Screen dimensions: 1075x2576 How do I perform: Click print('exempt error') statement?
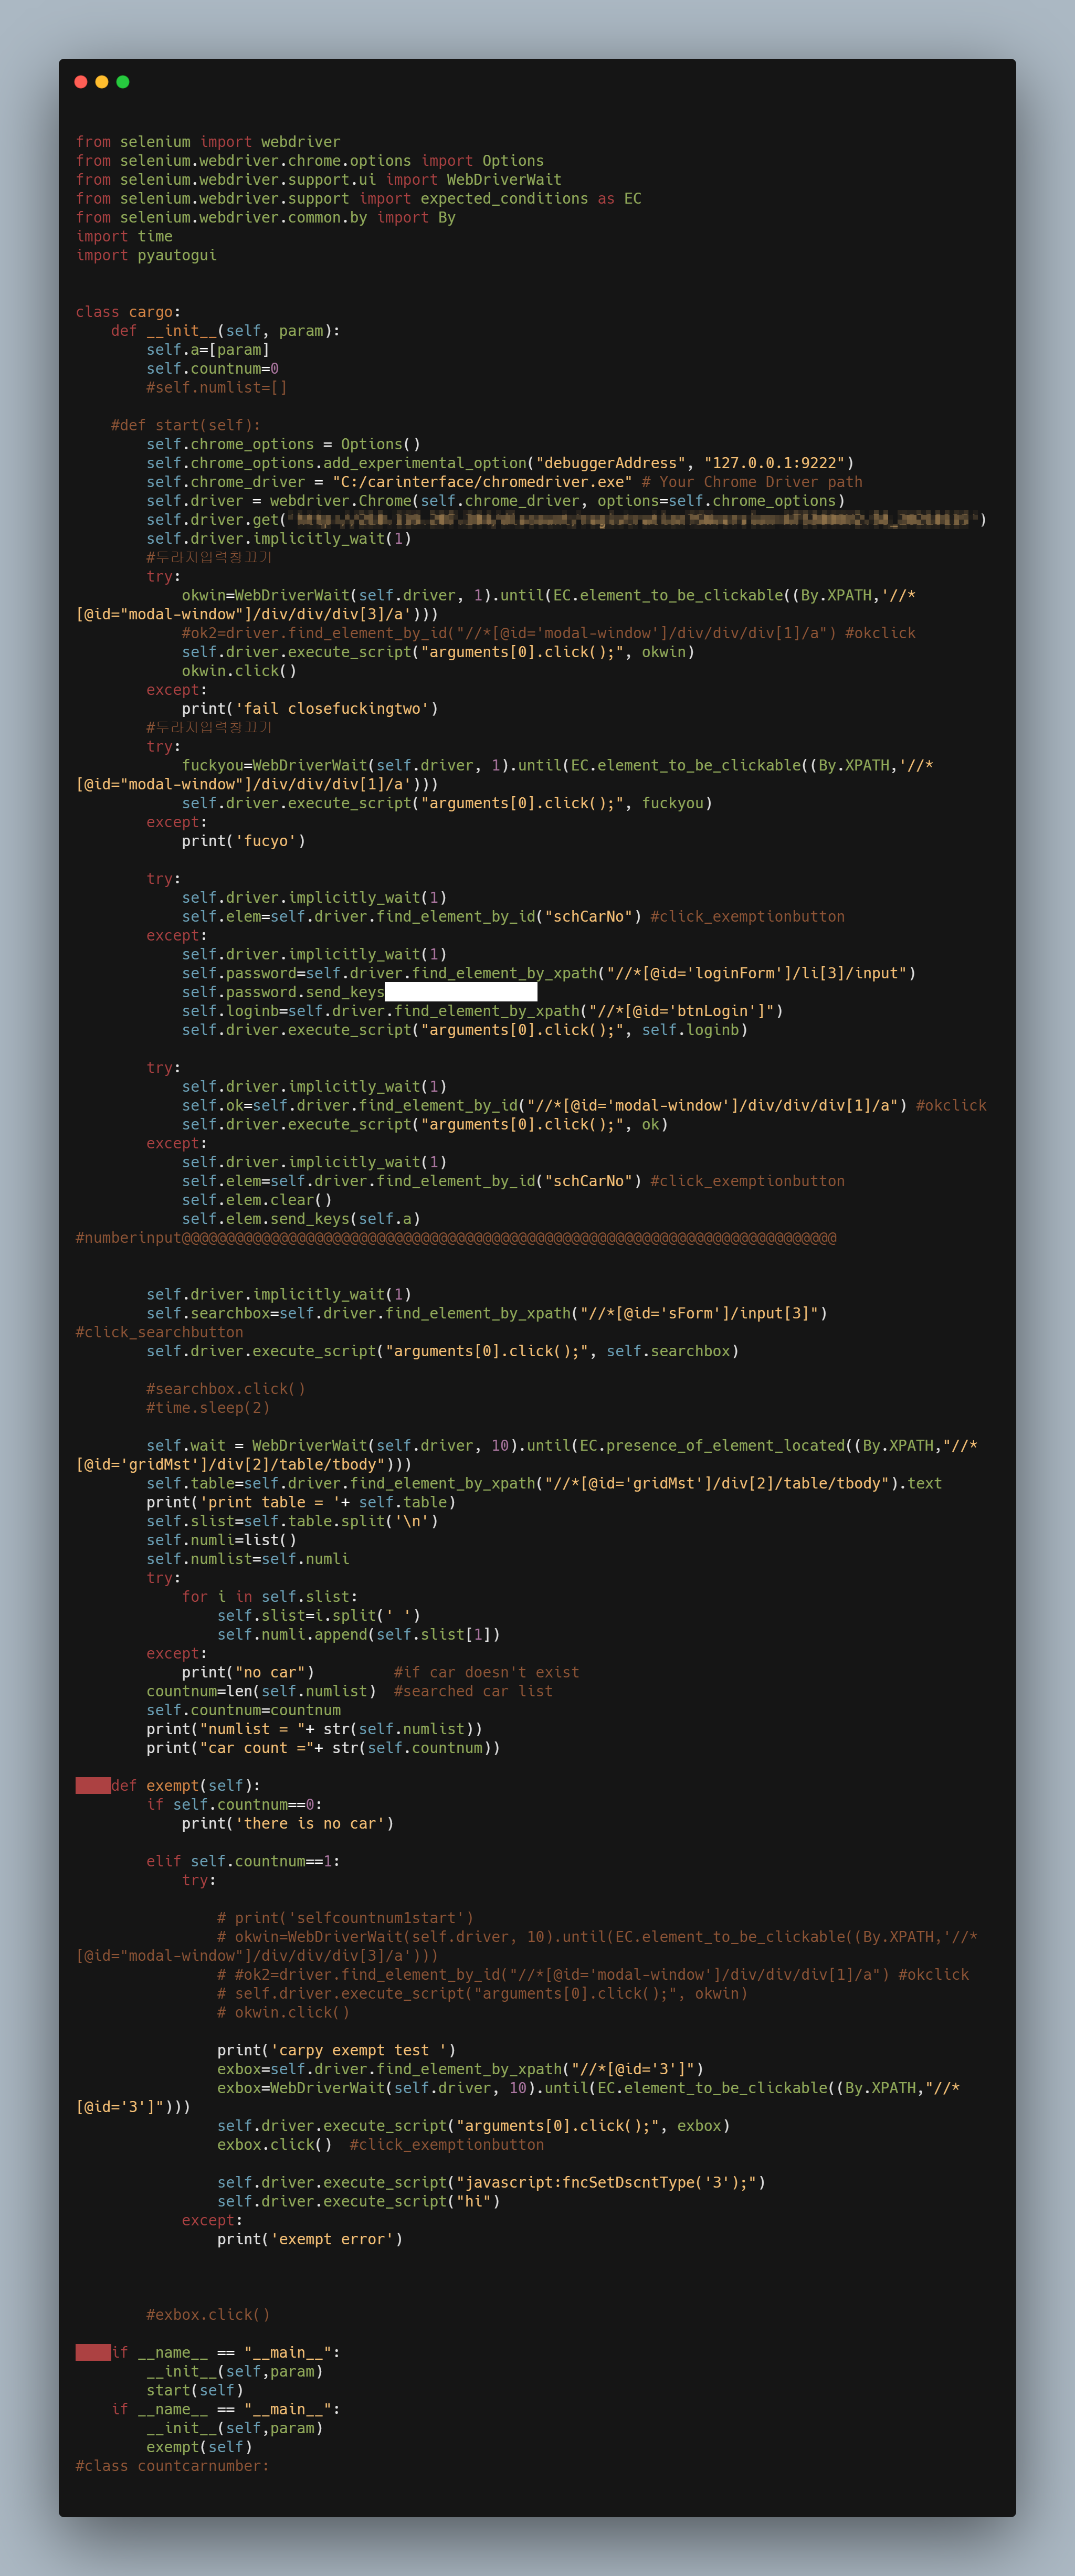point(310,2239)
